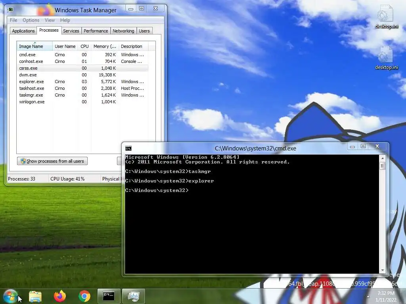Open the View menu in Task Manager
This screenshot has width=406, height=304.
pos(50,20)
